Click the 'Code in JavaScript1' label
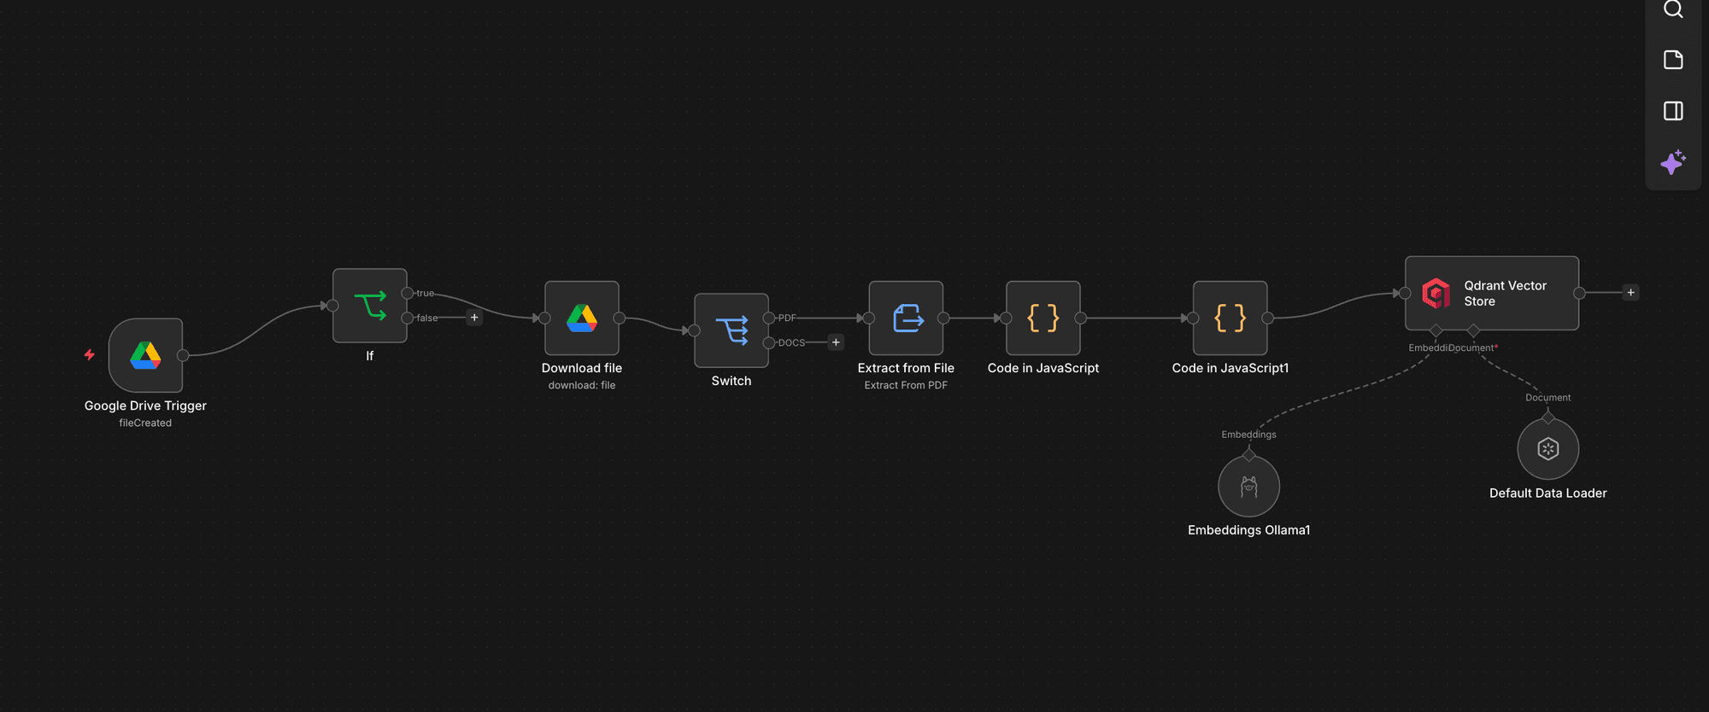This screenshot has height=712, width=1709. point(1230,368)
